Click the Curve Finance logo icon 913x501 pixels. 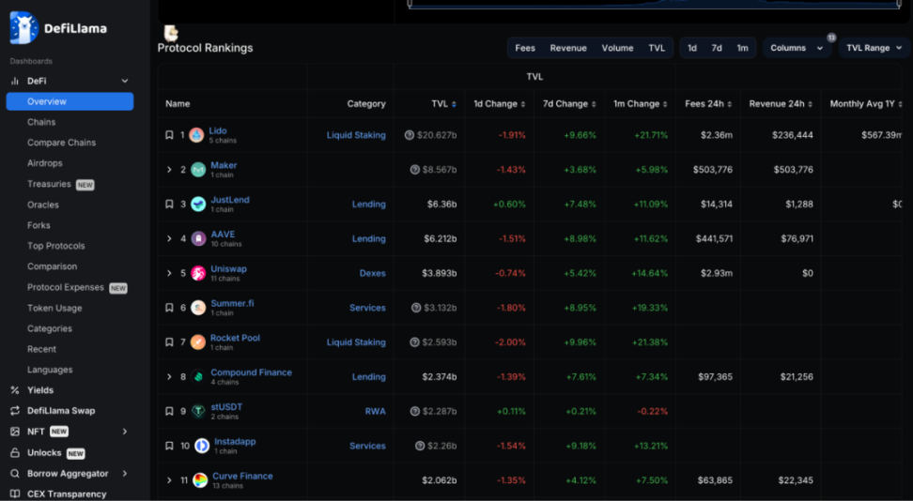coord(200,480)
